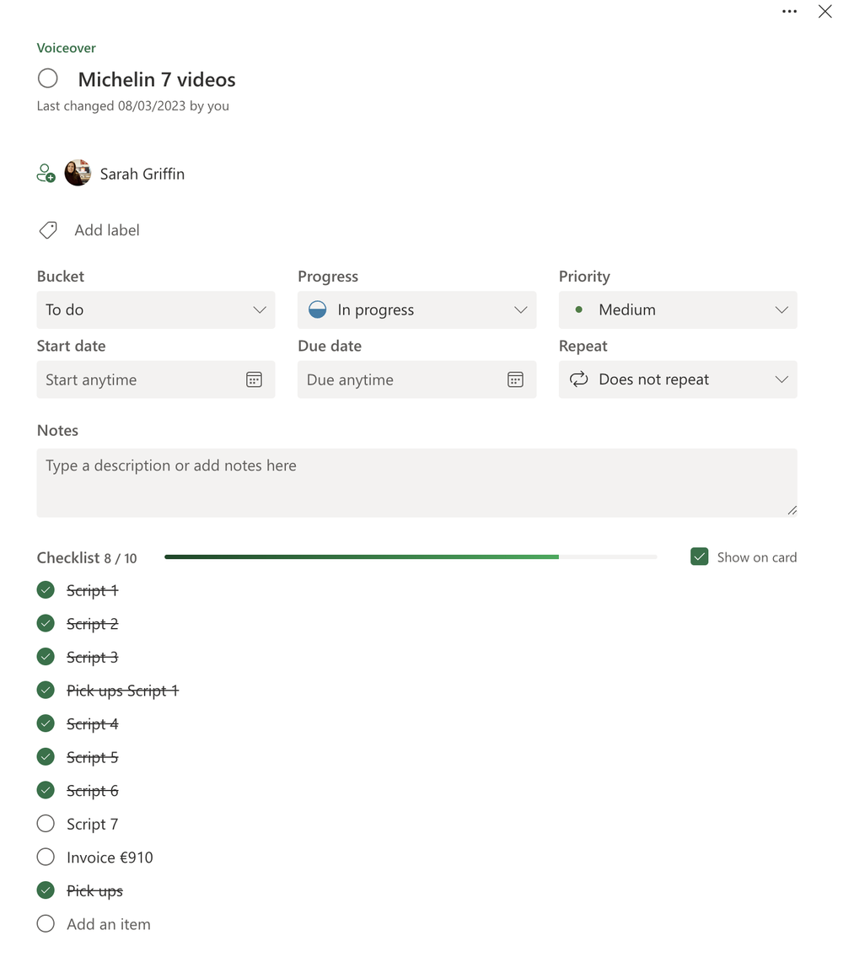Check off the Script 7 item
The height and width of the screenshot is (957, 843).
(x=46, y=824)
